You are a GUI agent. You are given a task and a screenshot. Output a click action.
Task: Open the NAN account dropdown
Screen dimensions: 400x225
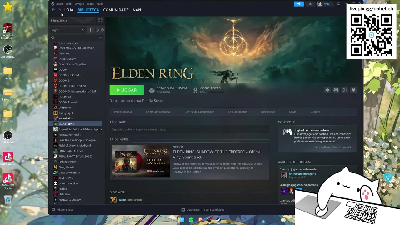coord(325,4)
